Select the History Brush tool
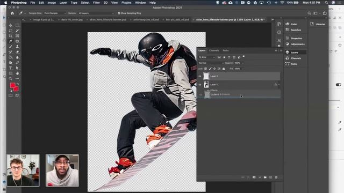Viewport: 344px width, 193px height. (x=11, y=52)
